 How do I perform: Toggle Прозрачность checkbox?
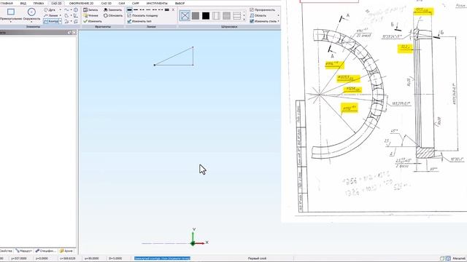pos(252,9)
